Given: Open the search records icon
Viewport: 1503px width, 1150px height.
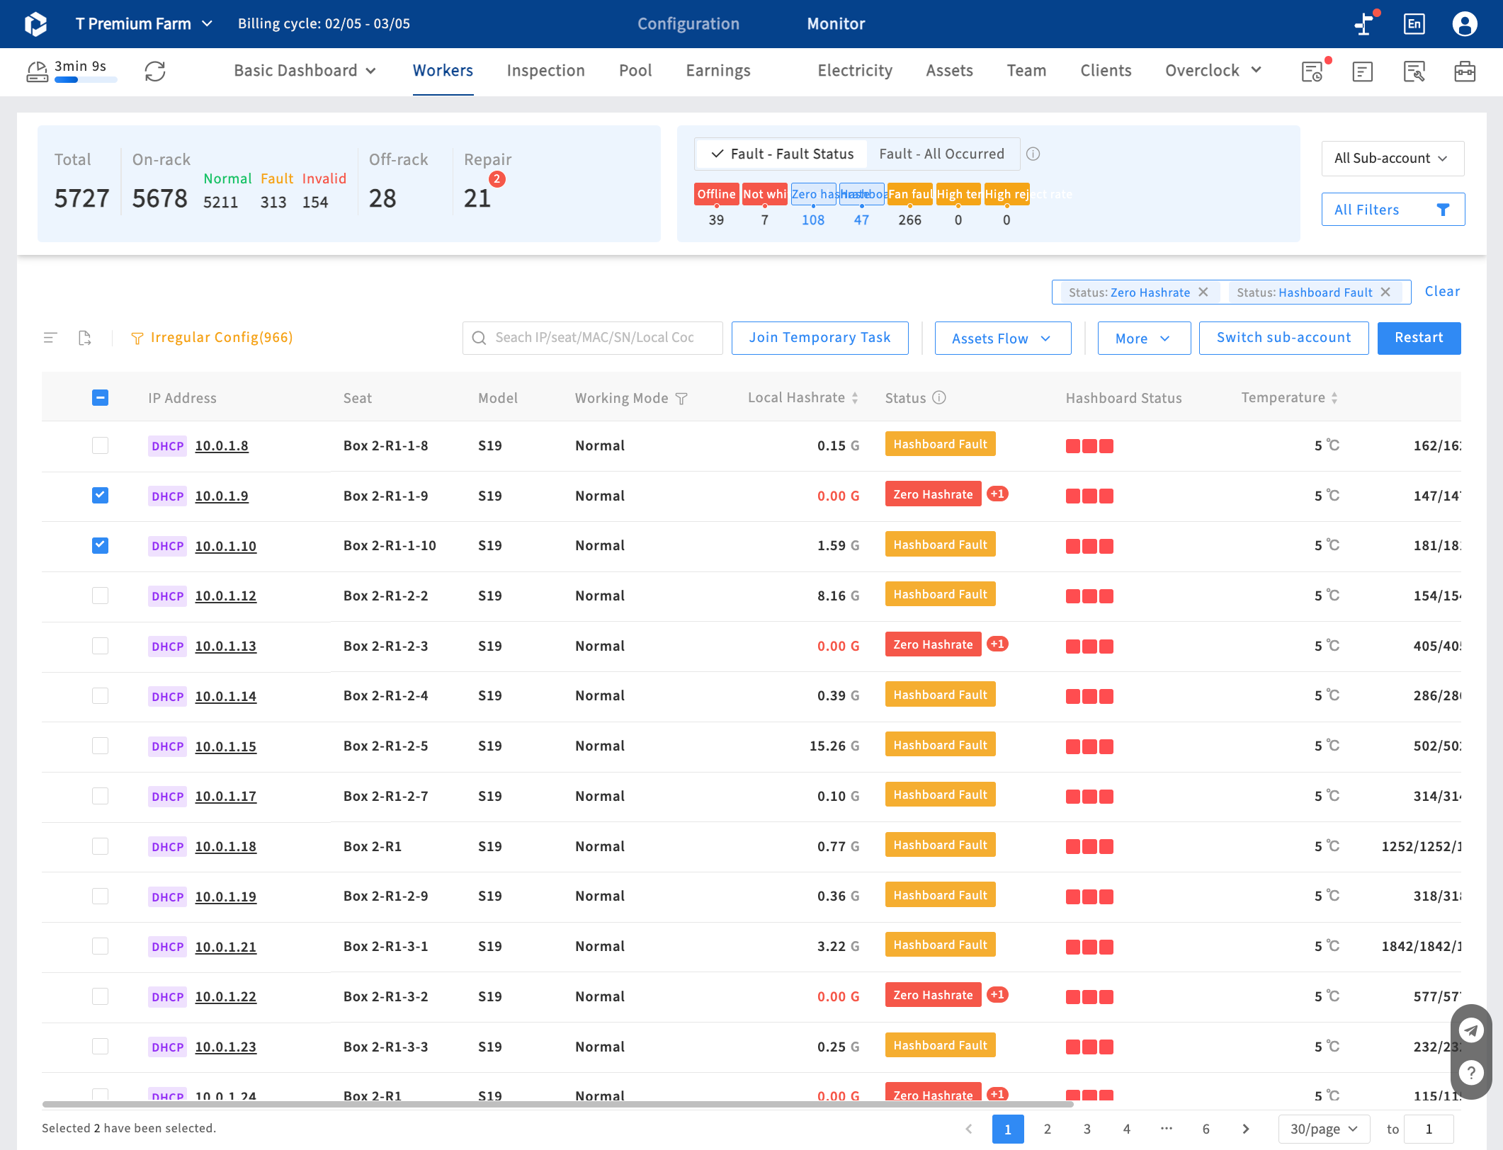Looking at the screenshot, I should point(1414,71).
